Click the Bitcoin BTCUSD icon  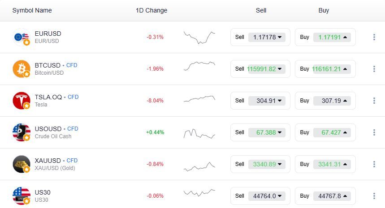click(21, 69)
